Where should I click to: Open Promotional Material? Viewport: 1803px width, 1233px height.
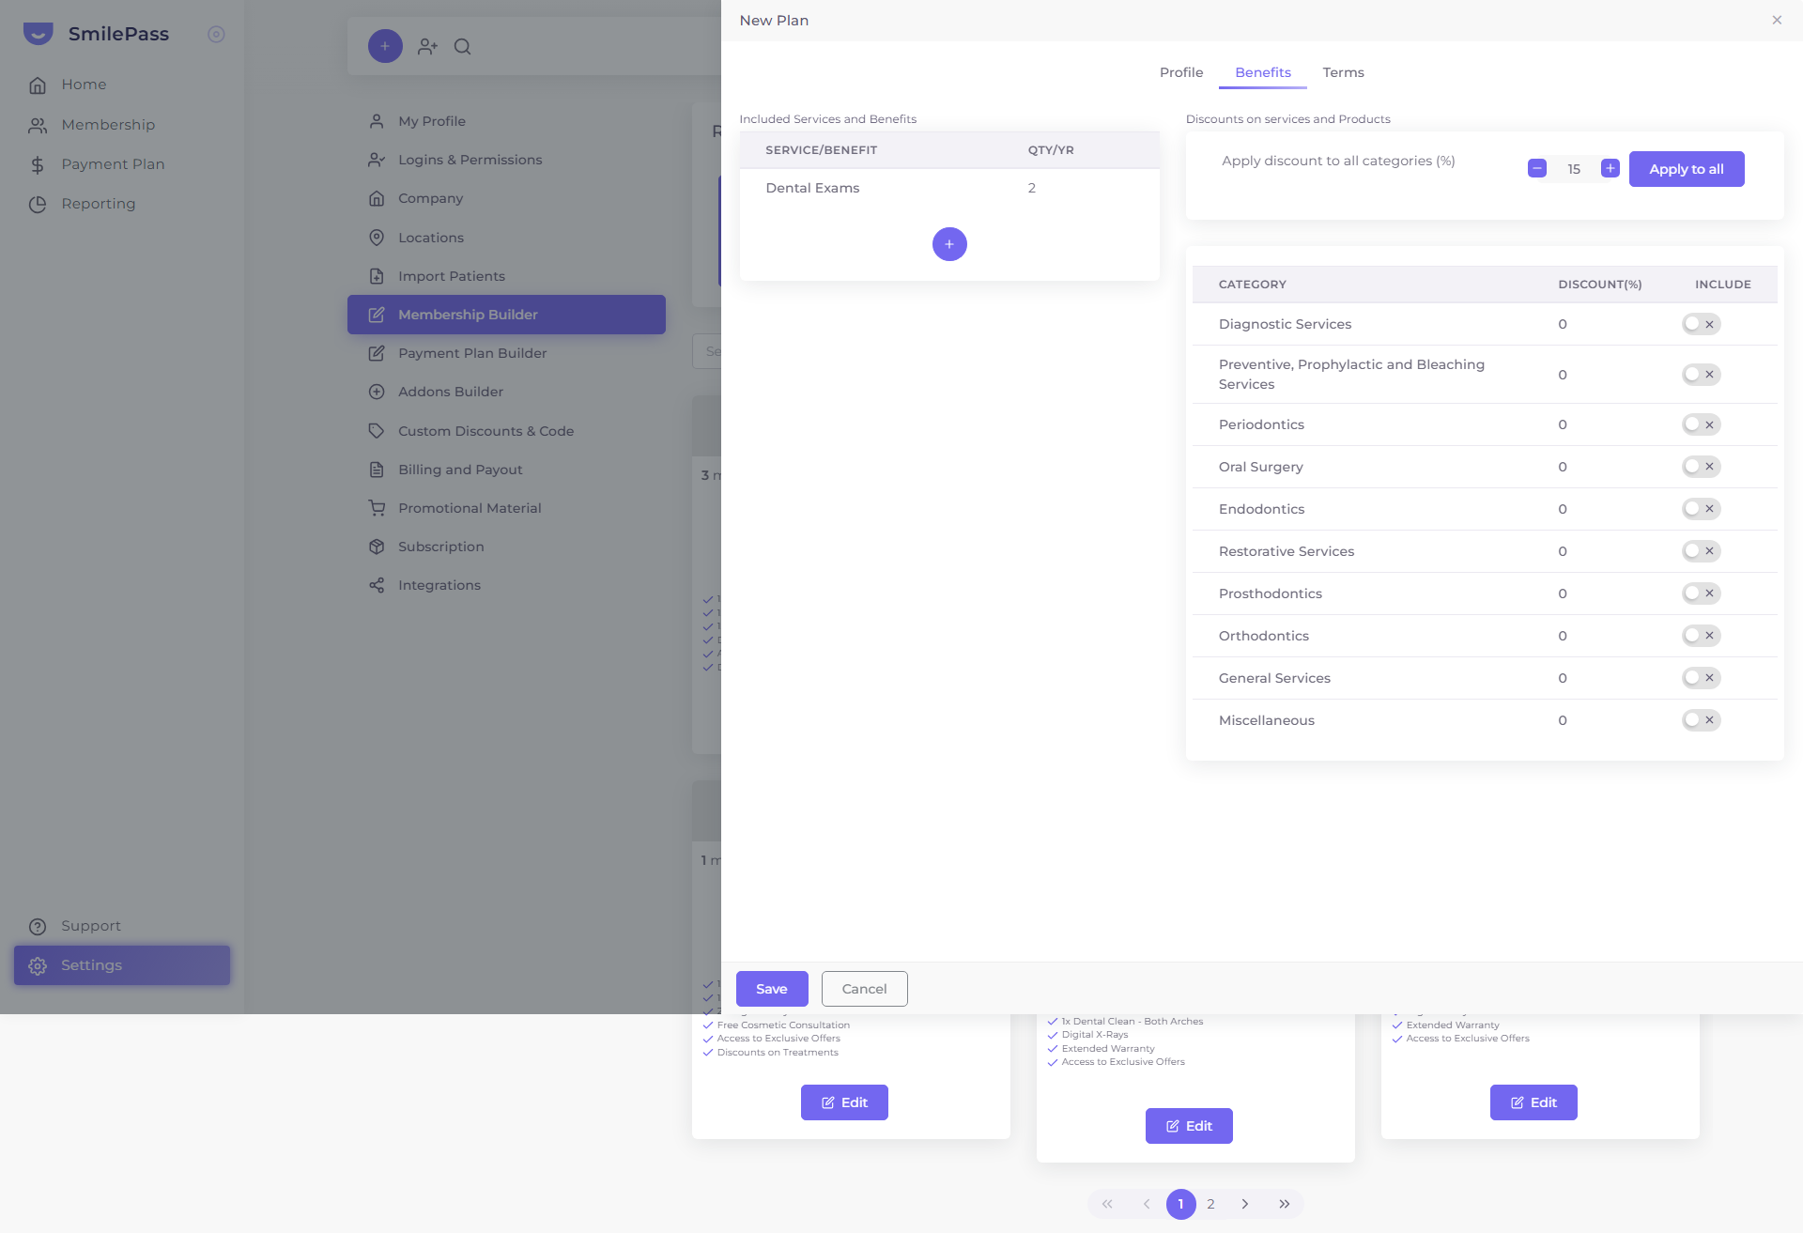pyautogui.click(x=506, y=508)
